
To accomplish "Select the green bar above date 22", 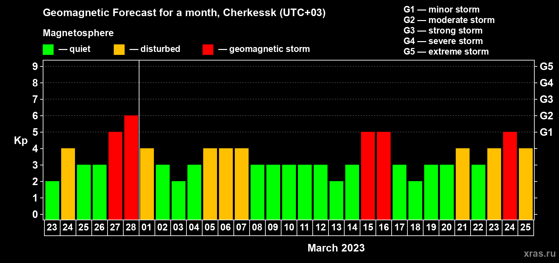I will tap(478, 192).
